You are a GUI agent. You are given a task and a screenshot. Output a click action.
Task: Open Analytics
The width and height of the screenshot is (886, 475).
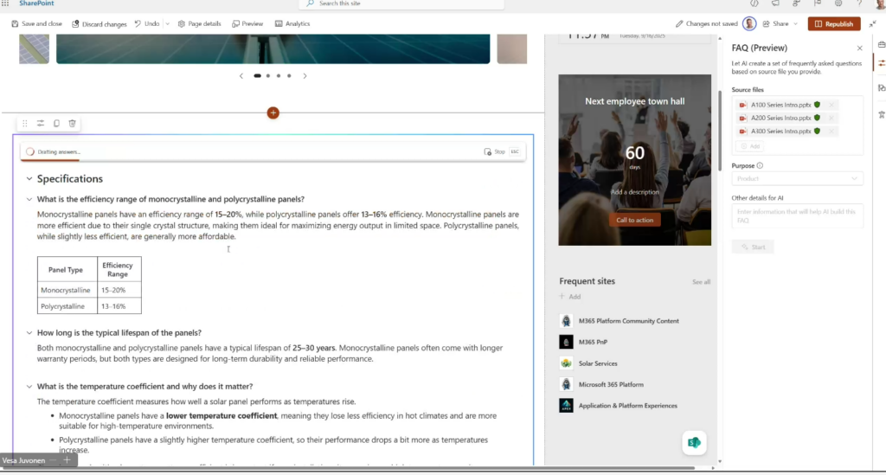[292, 23]
